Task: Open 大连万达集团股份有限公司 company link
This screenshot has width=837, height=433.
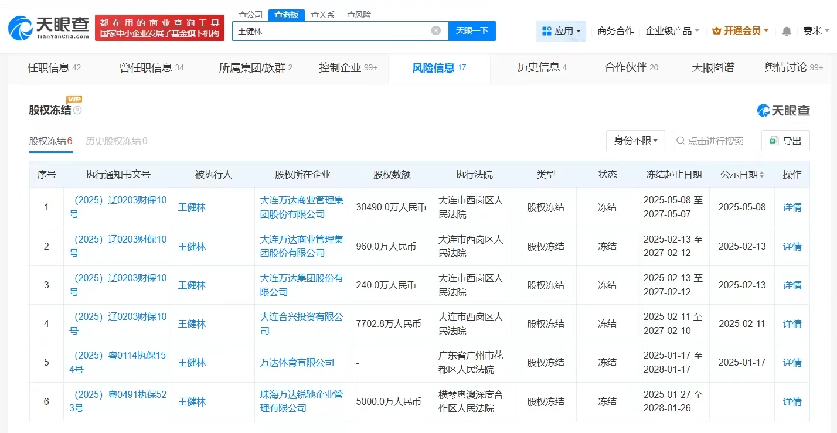Action: [x=301, y=285]
